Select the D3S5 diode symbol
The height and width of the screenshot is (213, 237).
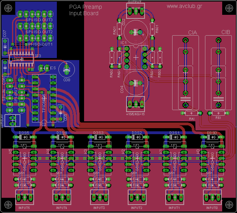tap(25, 137)
